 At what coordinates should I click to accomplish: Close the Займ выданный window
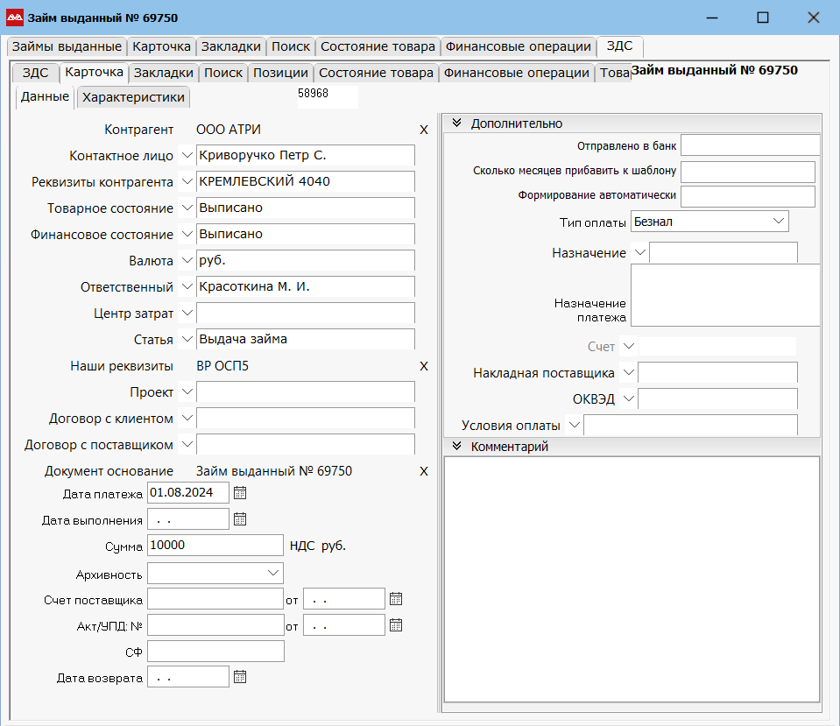tap(813, 18)
